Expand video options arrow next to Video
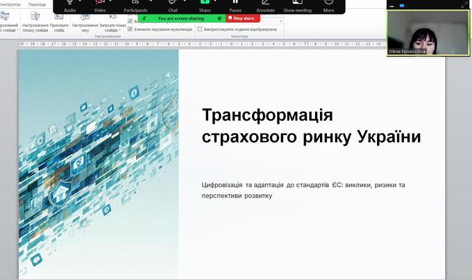This screenshot has height=280, width=472. coord(111,3)
